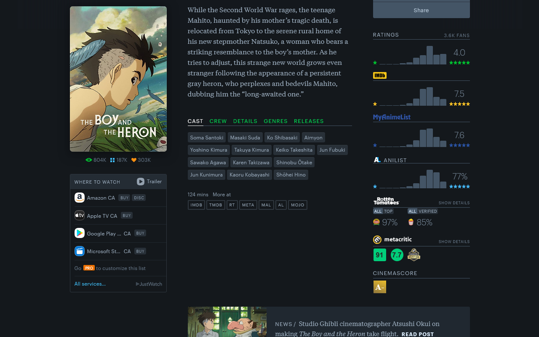The width and height of the screenshot is (539, 337).
Task: Click the Google Play store icon
Action: pos(79,233)
